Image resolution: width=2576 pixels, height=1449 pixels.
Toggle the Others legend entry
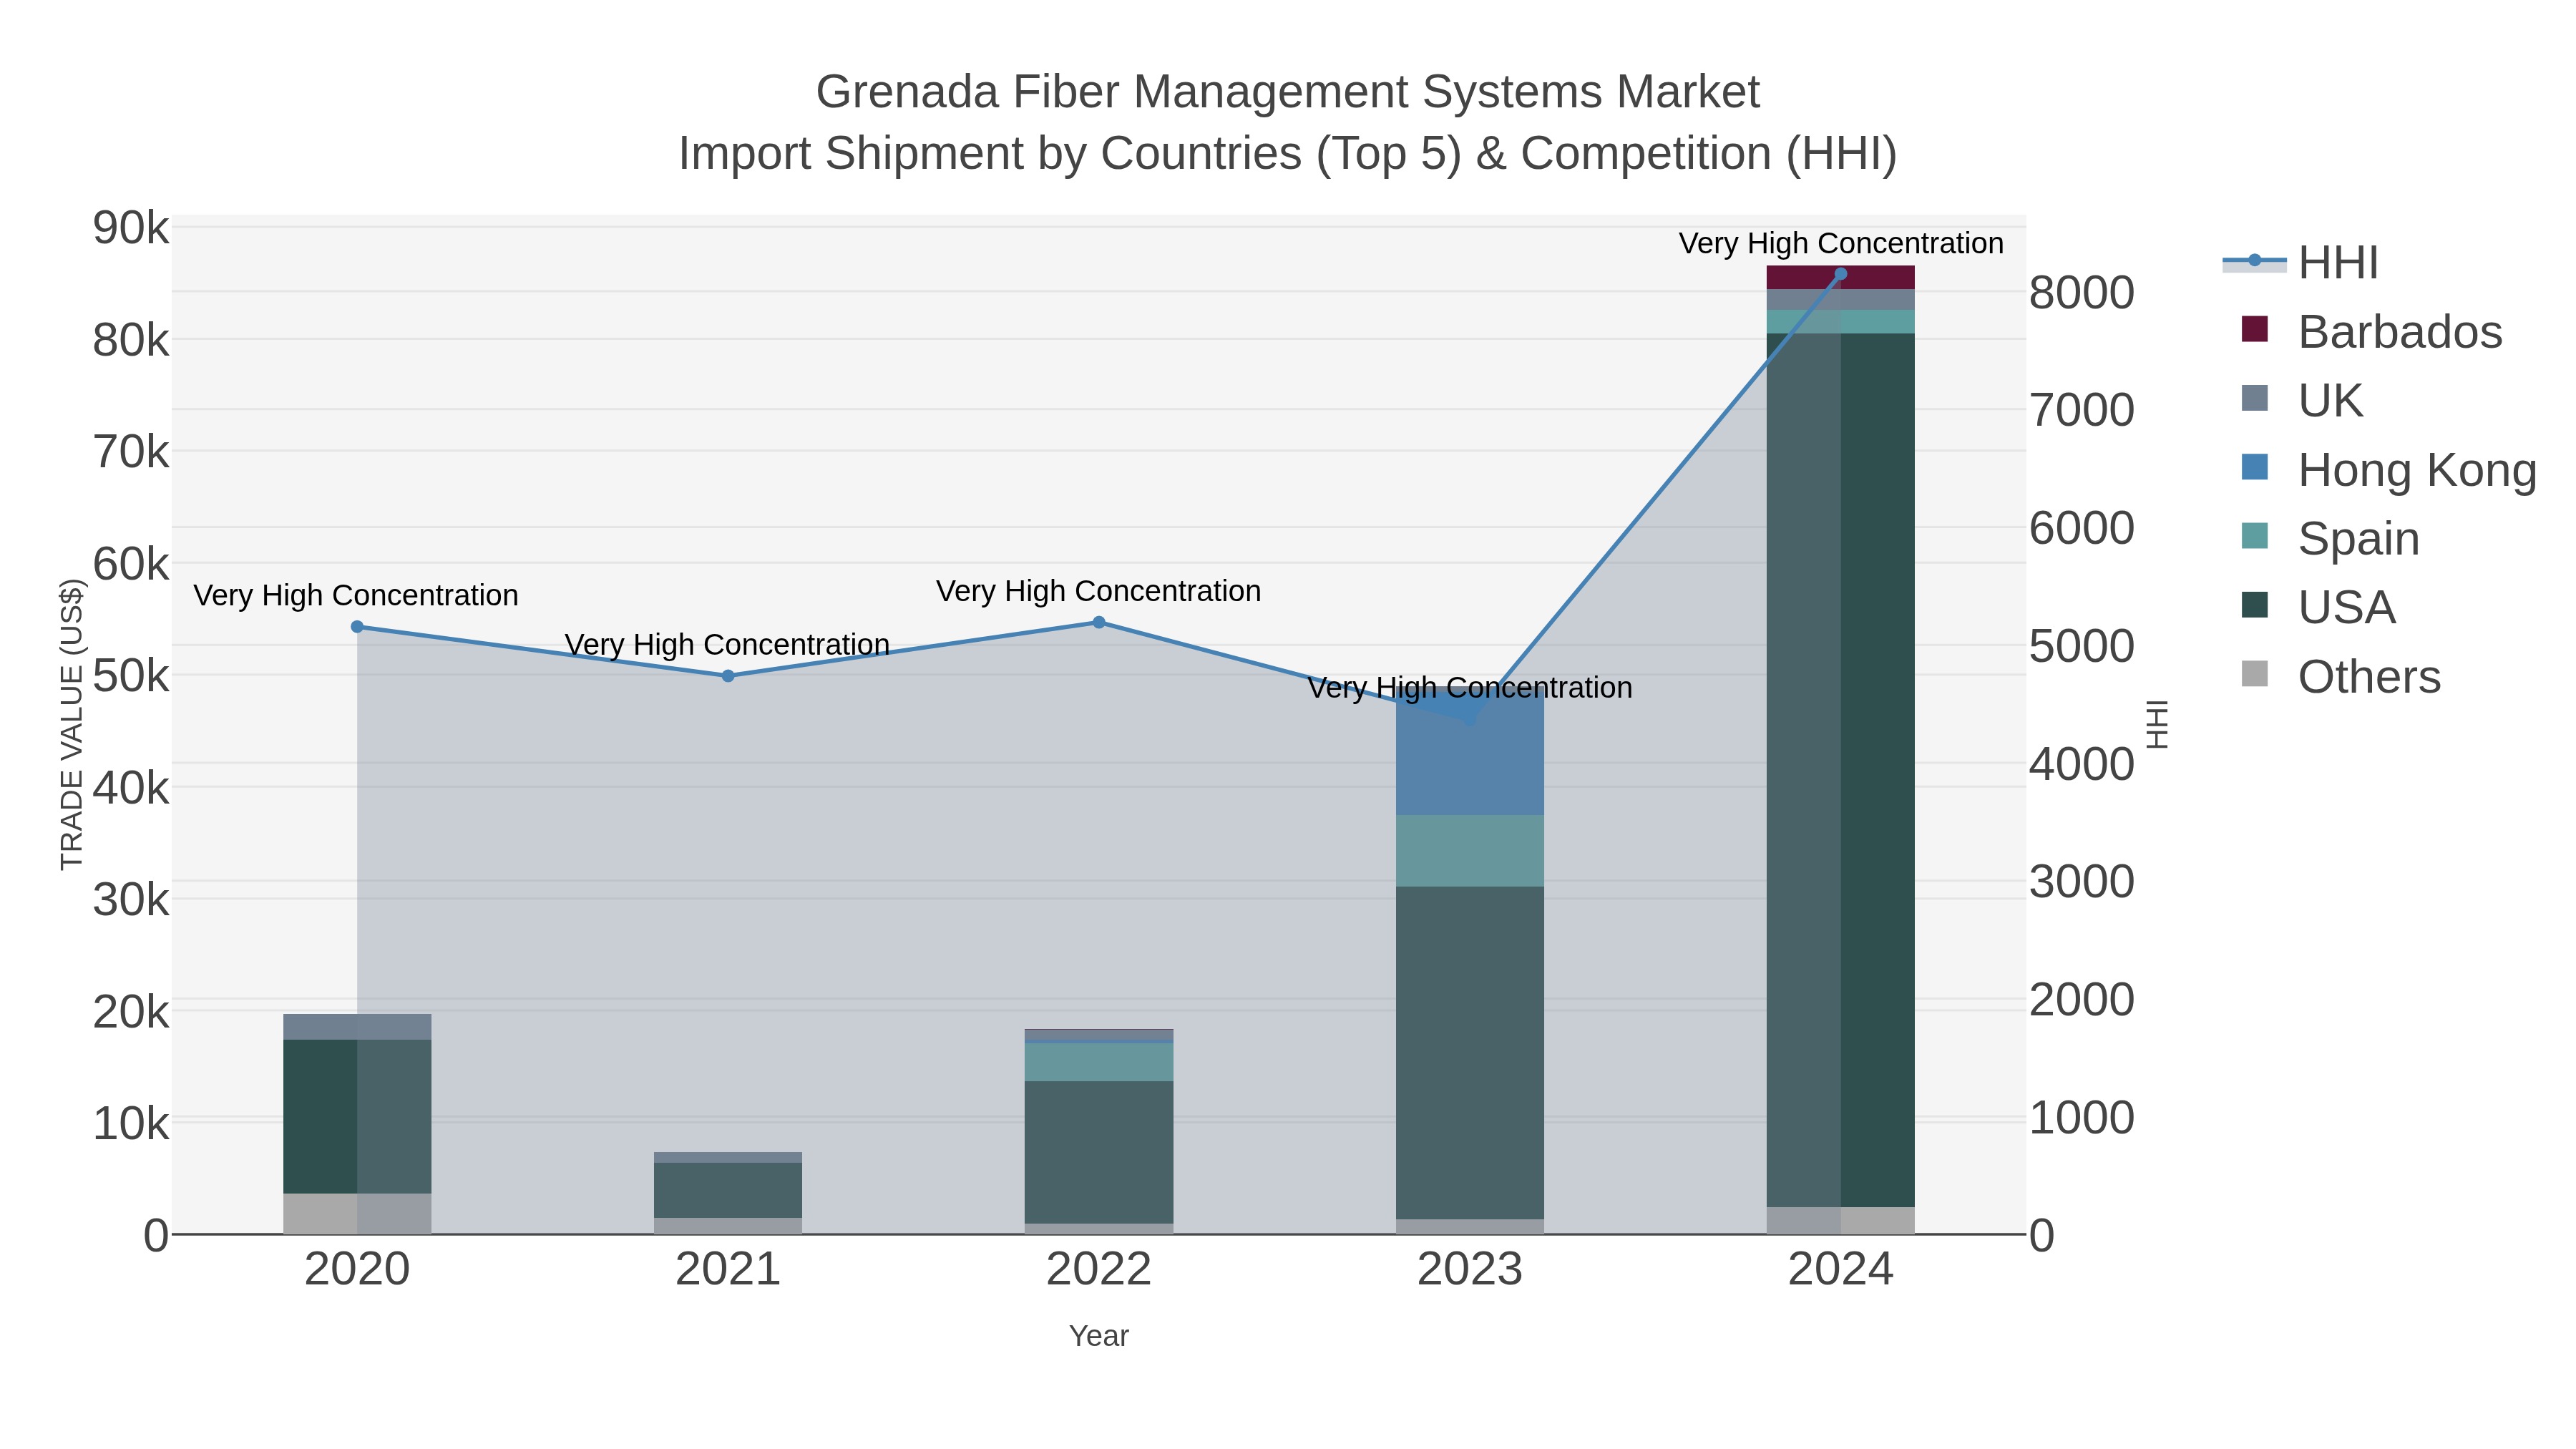point(2341,676)
